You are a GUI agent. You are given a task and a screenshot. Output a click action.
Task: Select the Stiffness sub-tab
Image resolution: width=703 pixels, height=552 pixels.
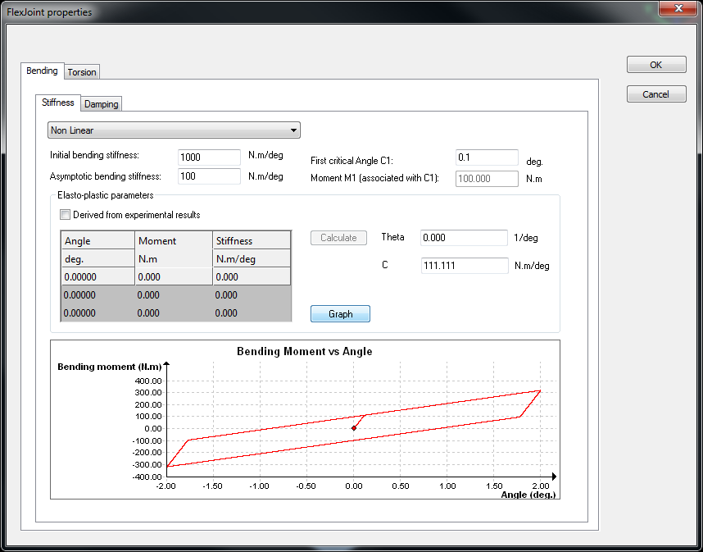coord(58,103)
